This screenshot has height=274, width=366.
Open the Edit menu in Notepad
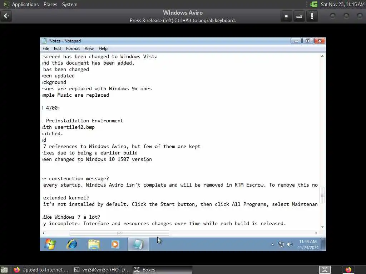click(x=58, y=49)
